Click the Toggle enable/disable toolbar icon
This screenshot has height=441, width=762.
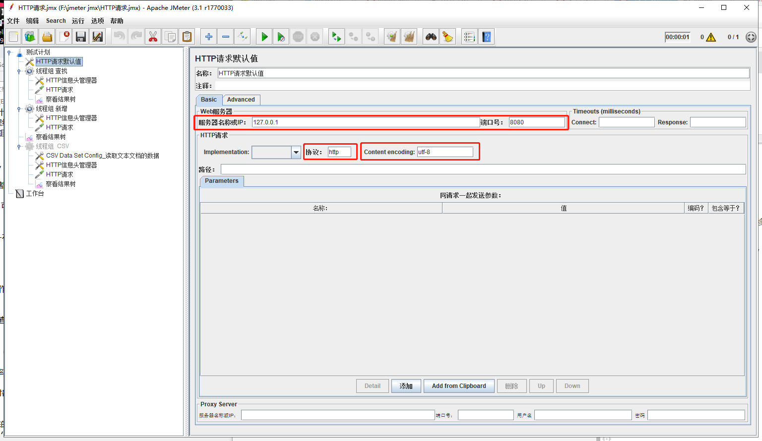tap(243, 37)
